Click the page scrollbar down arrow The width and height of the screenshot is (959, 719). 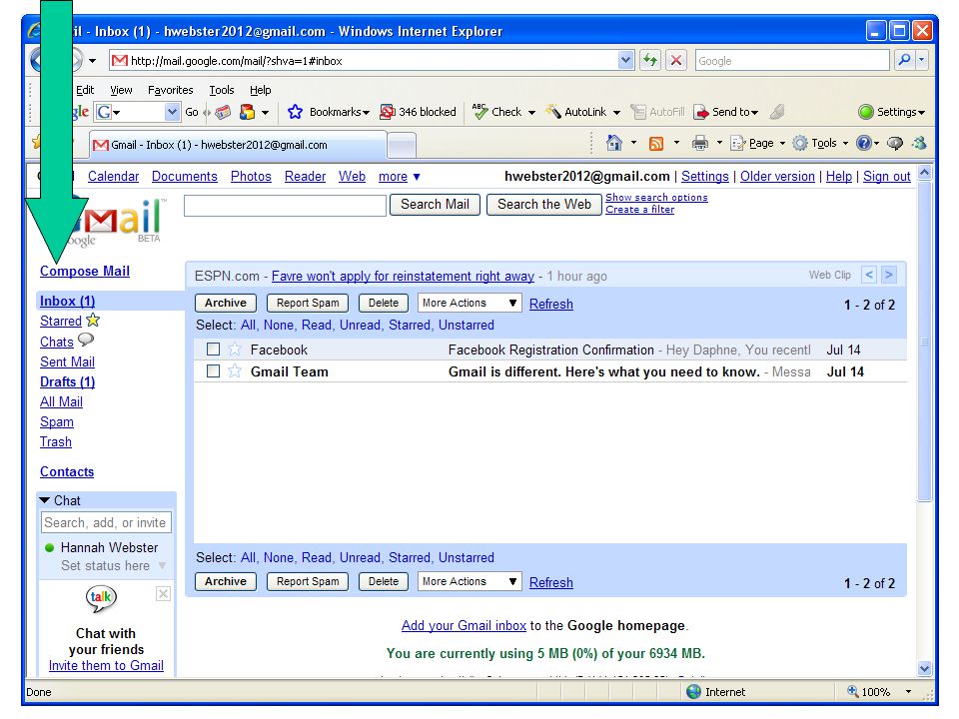pyautogui.click(x=924, y=668)
